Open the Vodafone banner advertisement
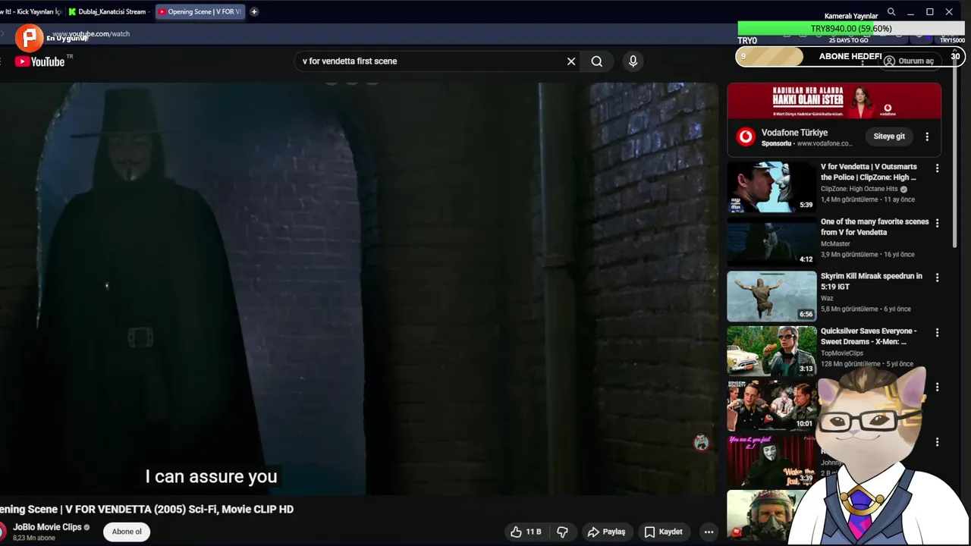 point(834,101)
